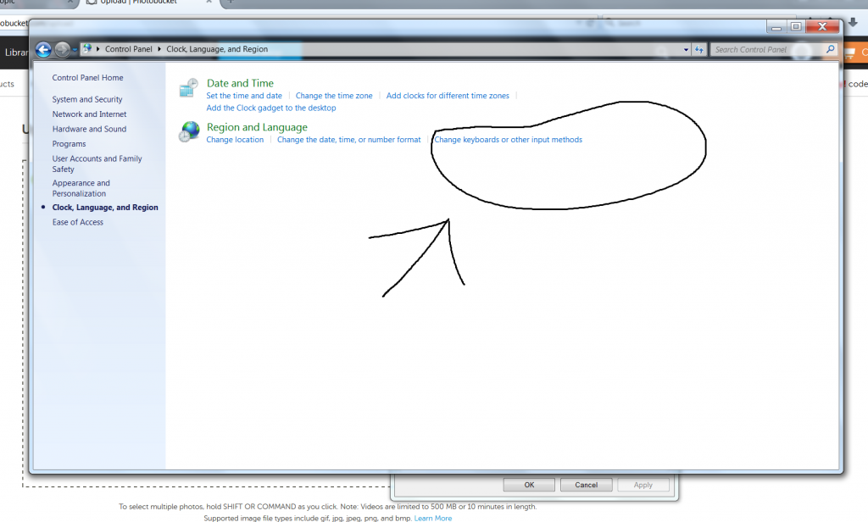Image resolution: width=868 pixels, height=522 pixels.
Task: Click the browser download arrow icon
Action: [x=853, y=22]
